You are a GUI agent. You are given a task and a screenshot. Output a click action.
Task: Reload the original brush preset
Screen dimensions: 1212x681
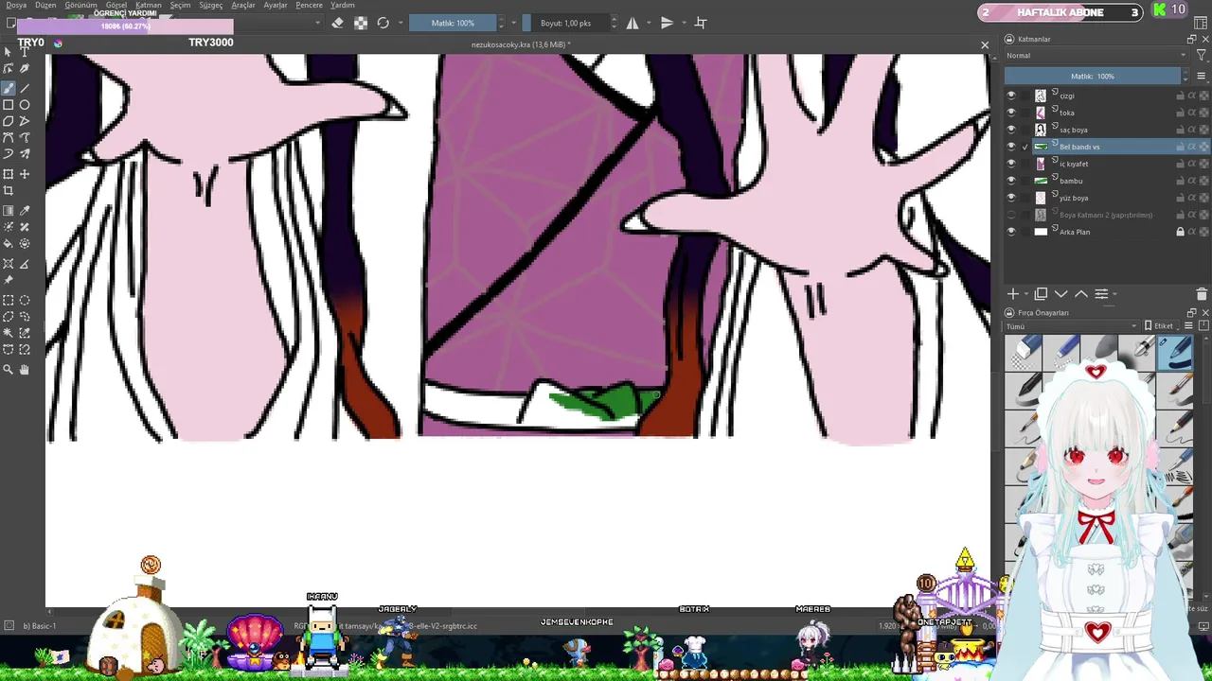[x=383, y=23]
